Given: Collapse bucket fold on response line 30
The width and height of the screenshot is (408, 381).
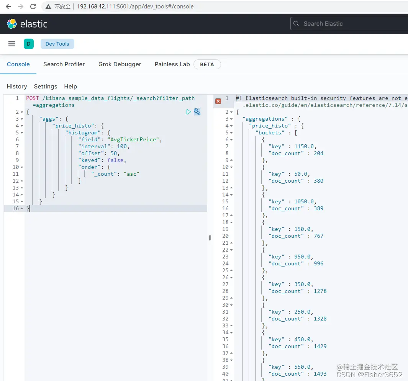Looking at the screenshot, I should (x=231, y=305).
